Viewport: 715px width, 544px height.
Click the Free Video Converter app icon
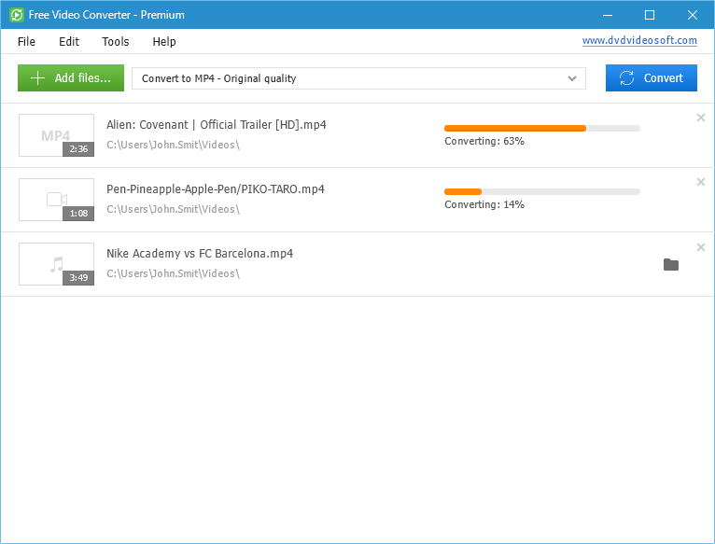[16, 15]
